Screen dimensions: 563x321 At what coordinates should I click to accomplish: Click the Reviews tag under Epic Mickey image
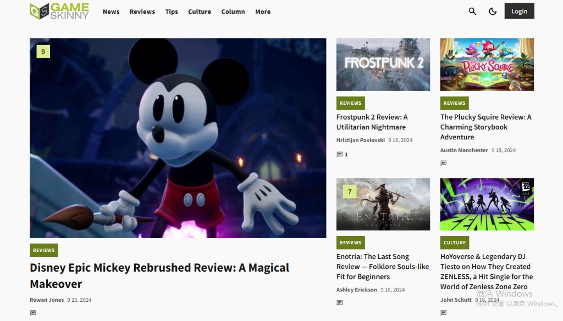pos(44,250)
